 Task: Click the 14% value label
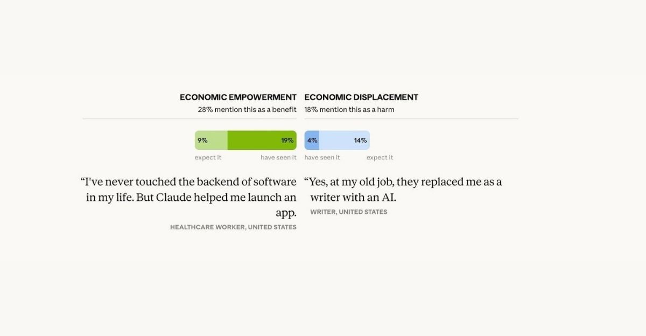(360, 141)
